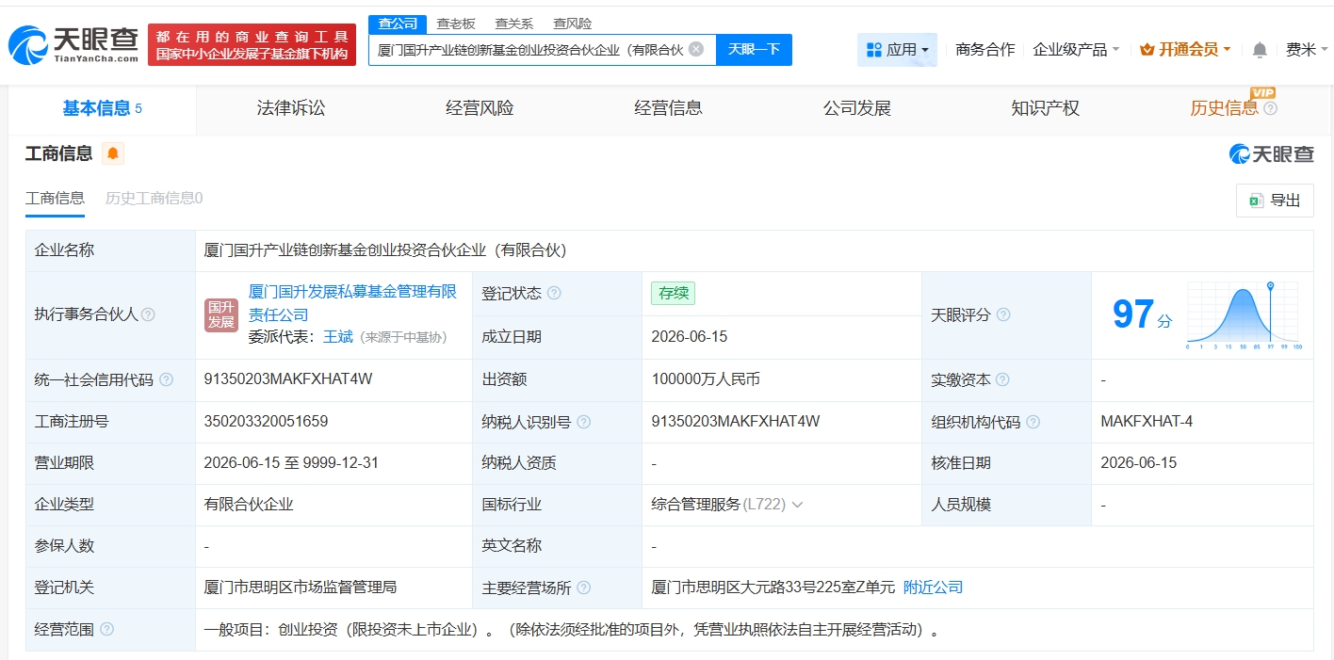Open the 开通会员 membership dropdown
The height and width of the screenshot is (660, 1334).
[x=1185, y=50]
